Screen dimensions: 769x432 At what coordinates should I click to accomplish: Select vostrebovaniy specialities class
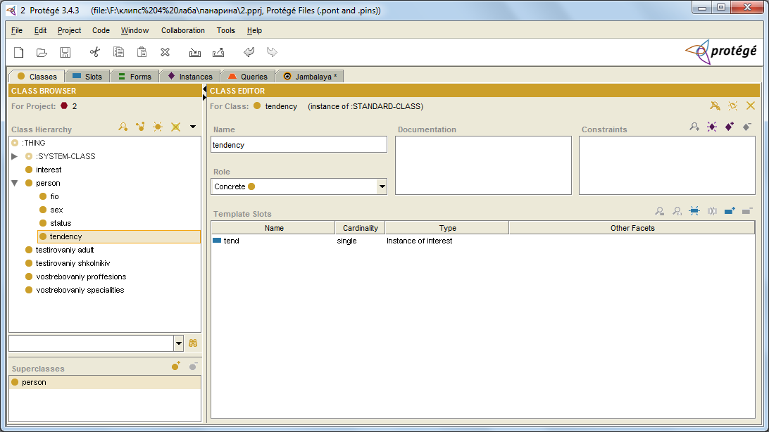(80, 290)
